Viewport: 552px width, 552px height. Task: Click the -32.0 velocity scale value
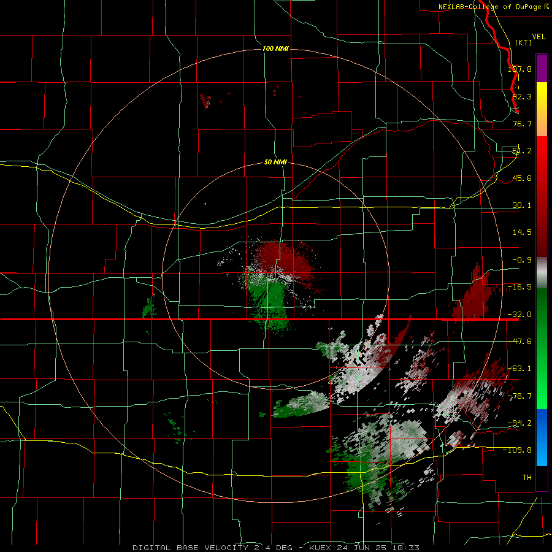point(519,315)
